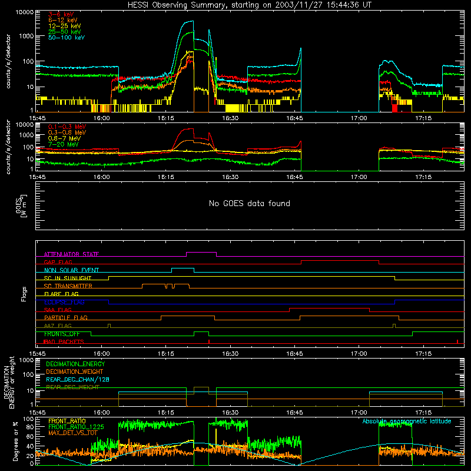The width and height of the screenshot is (471, 471).
Task: Pick the 50-100 keV legend label
Action: point(67,38)
